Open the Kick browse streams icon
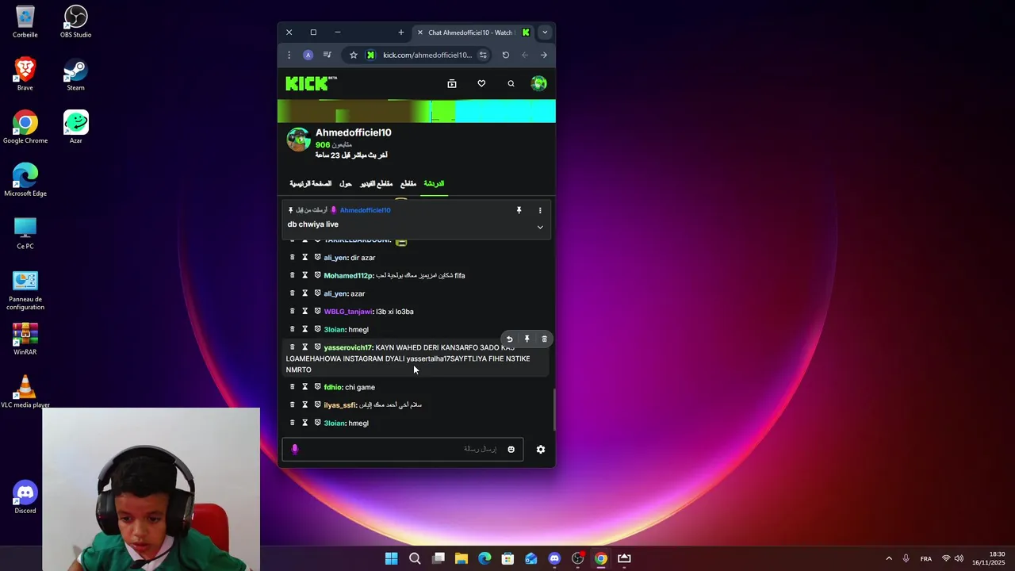This screenshot has height=571, width=1015. 452,83
